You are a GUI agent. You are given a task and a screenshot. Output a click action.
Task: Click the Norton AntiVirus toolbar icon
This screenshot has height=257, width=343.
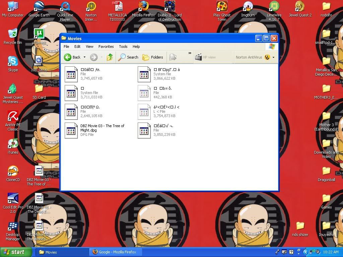(x=267, y=57)
